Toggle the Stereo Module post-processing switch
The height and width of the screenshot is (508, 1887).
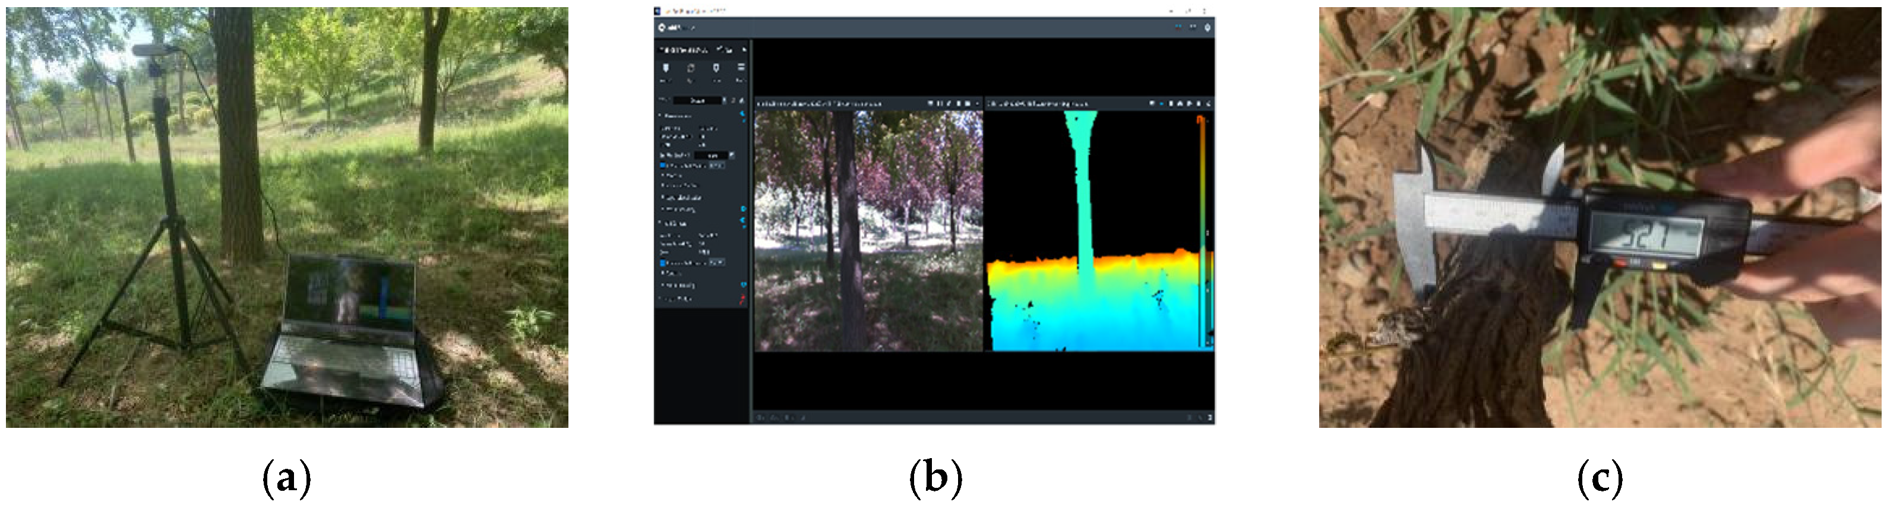pyautogui.click(x=743, y=209)
